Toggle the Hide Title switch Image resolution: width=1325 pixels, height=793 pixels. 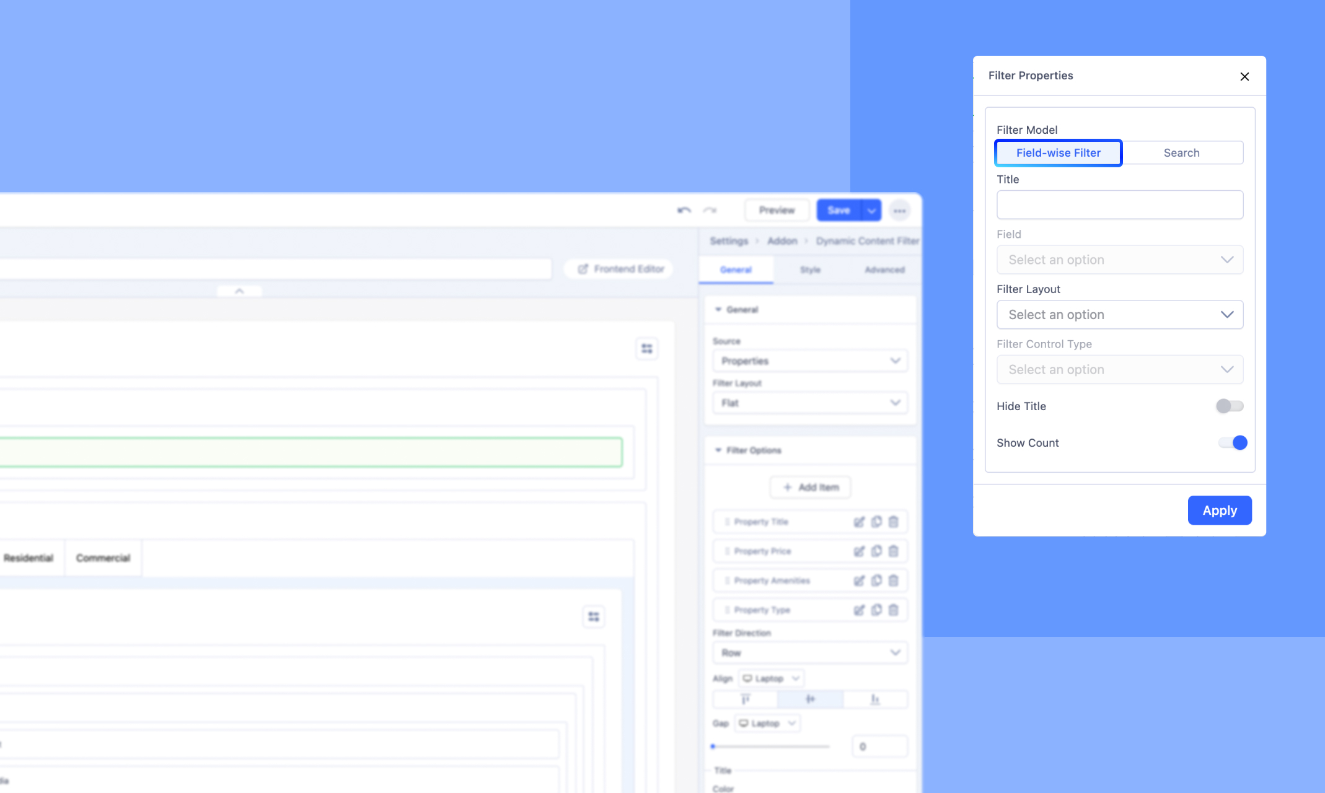point(1230,406)
